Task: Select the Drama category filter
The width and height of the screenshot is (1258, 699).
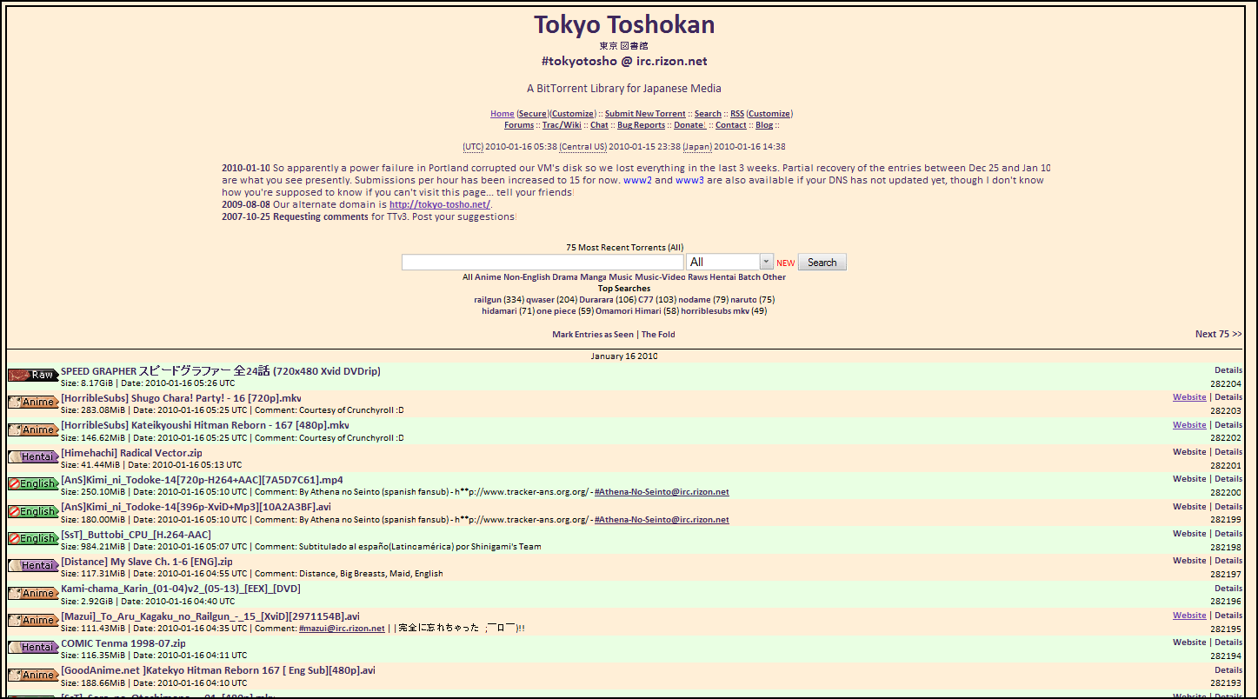Action: pyautogui.click(x=565, y=277)
